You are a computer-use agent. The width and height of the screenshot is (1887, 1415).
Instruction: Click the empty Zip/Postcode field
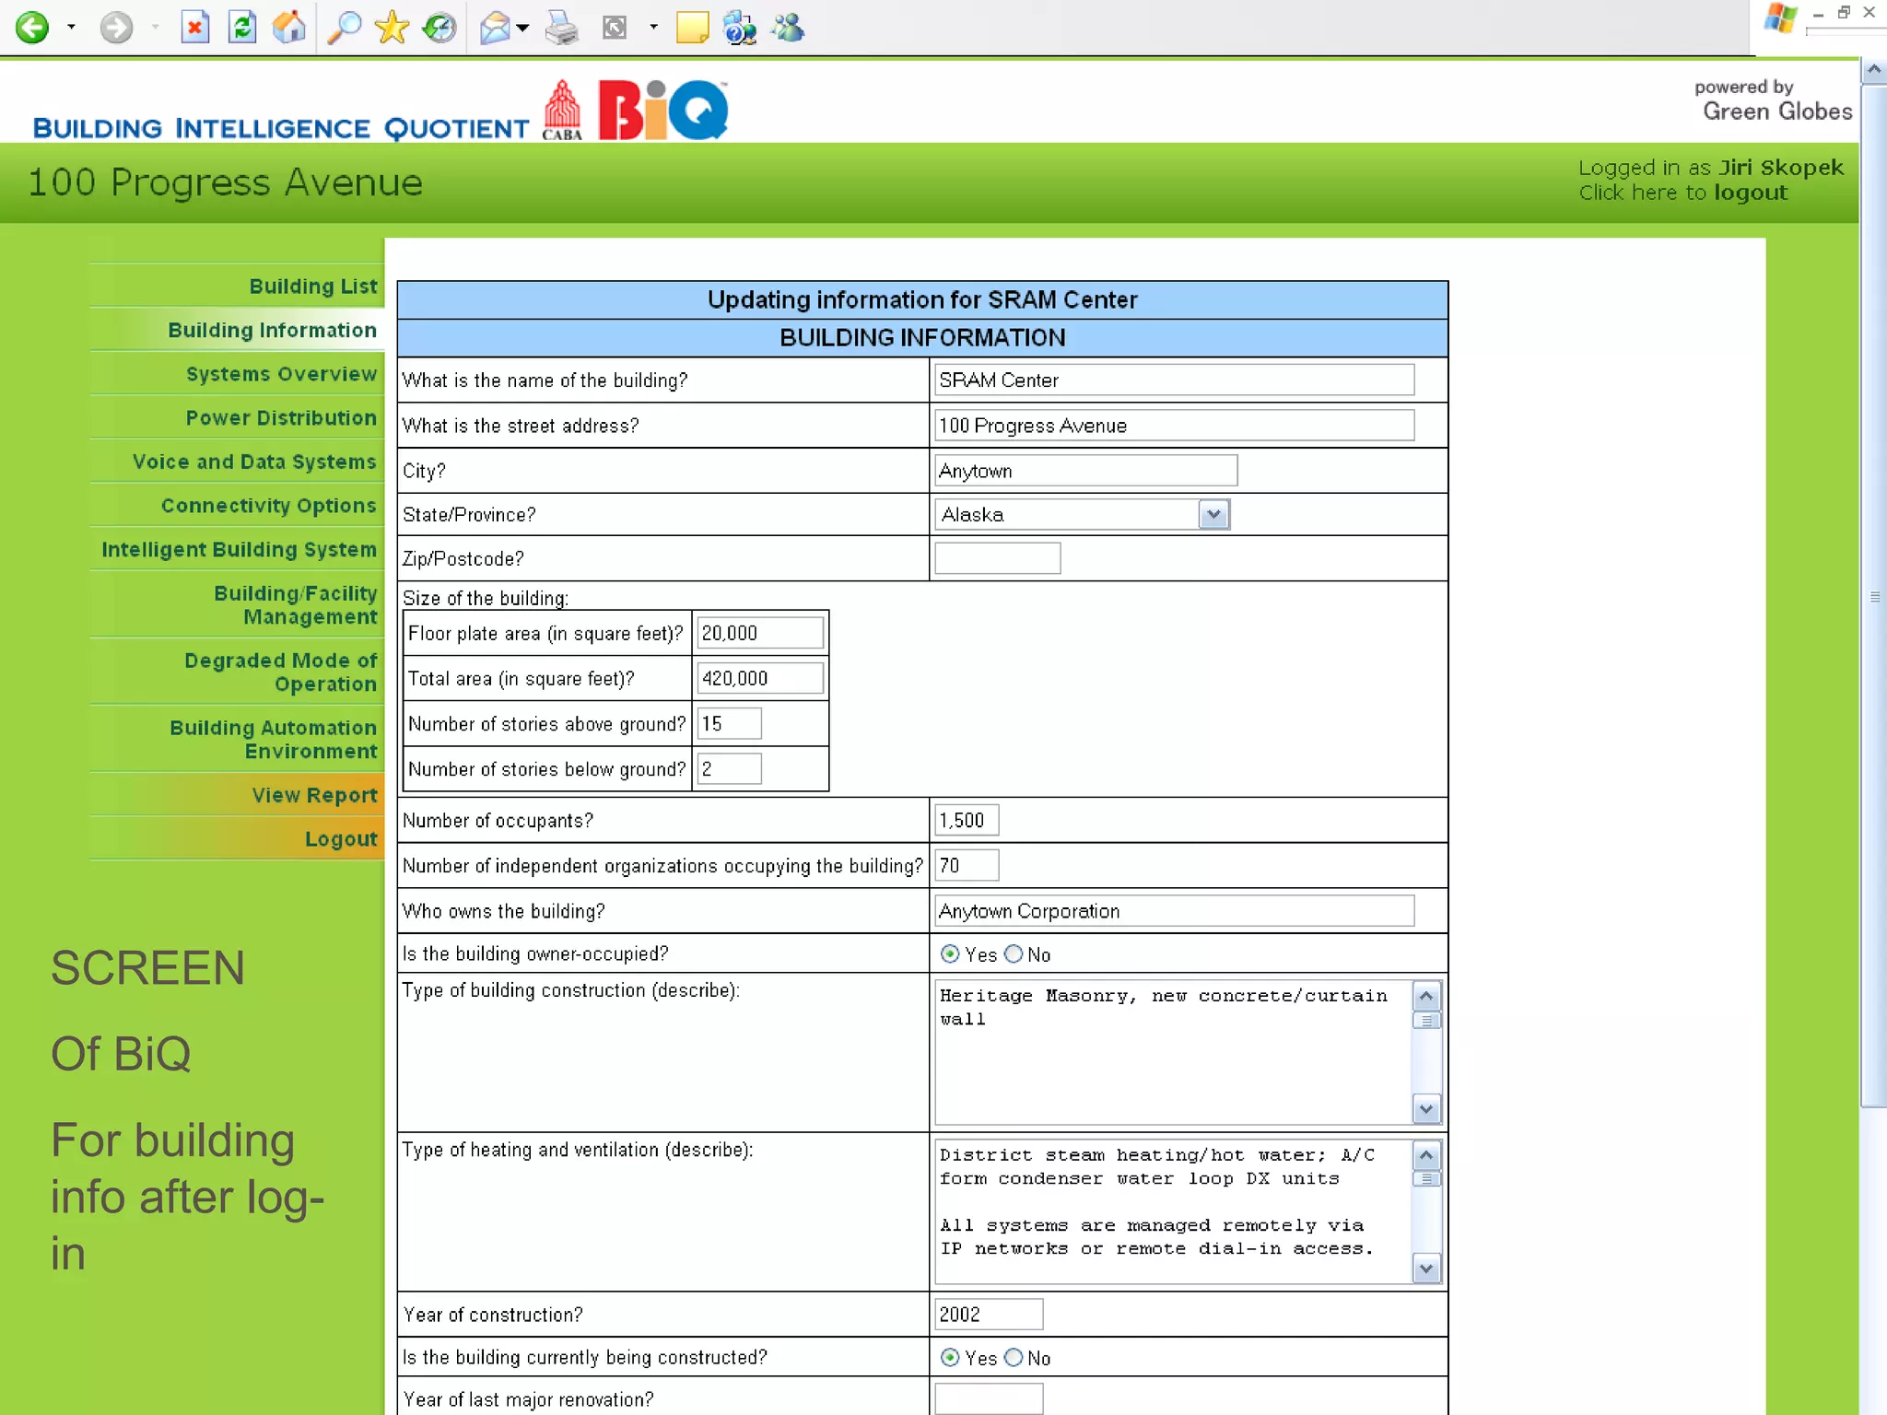pos(997,558)
